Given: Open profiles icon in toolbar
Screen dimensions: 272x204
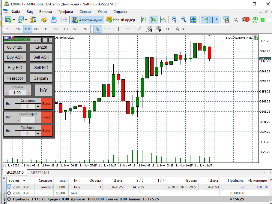Looking at the screenshot, I should click(x=21, y=20).
